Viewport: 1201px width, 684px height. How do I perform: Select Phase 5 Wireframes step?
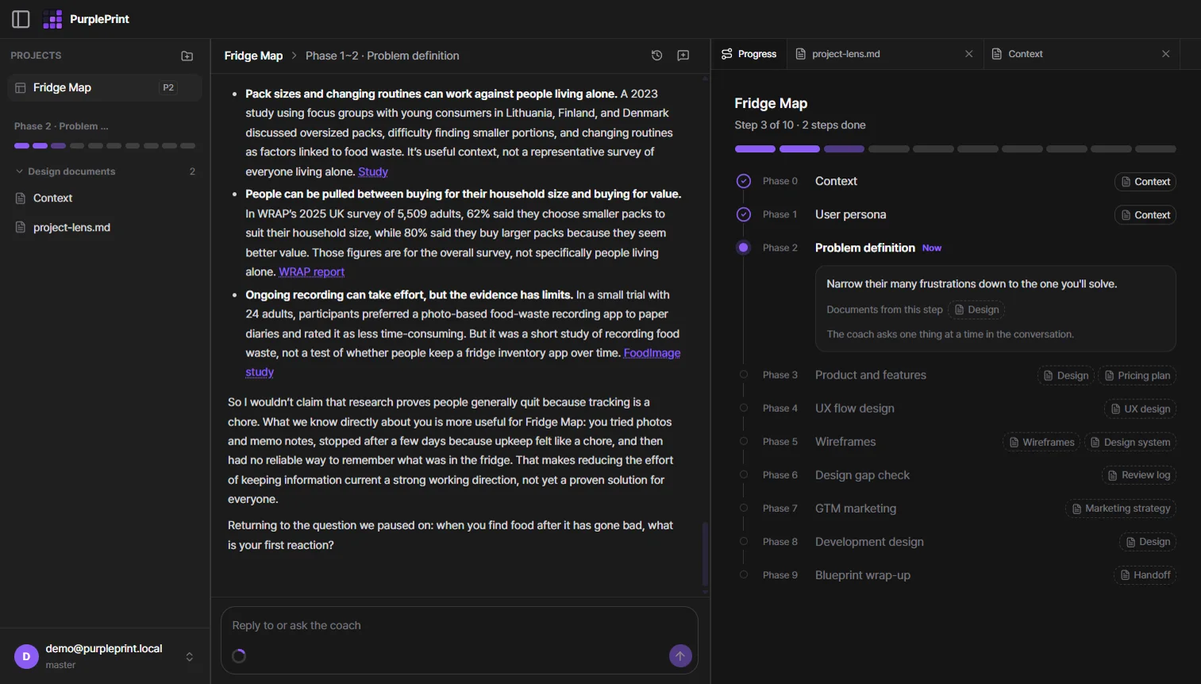[x=845, y=442]
